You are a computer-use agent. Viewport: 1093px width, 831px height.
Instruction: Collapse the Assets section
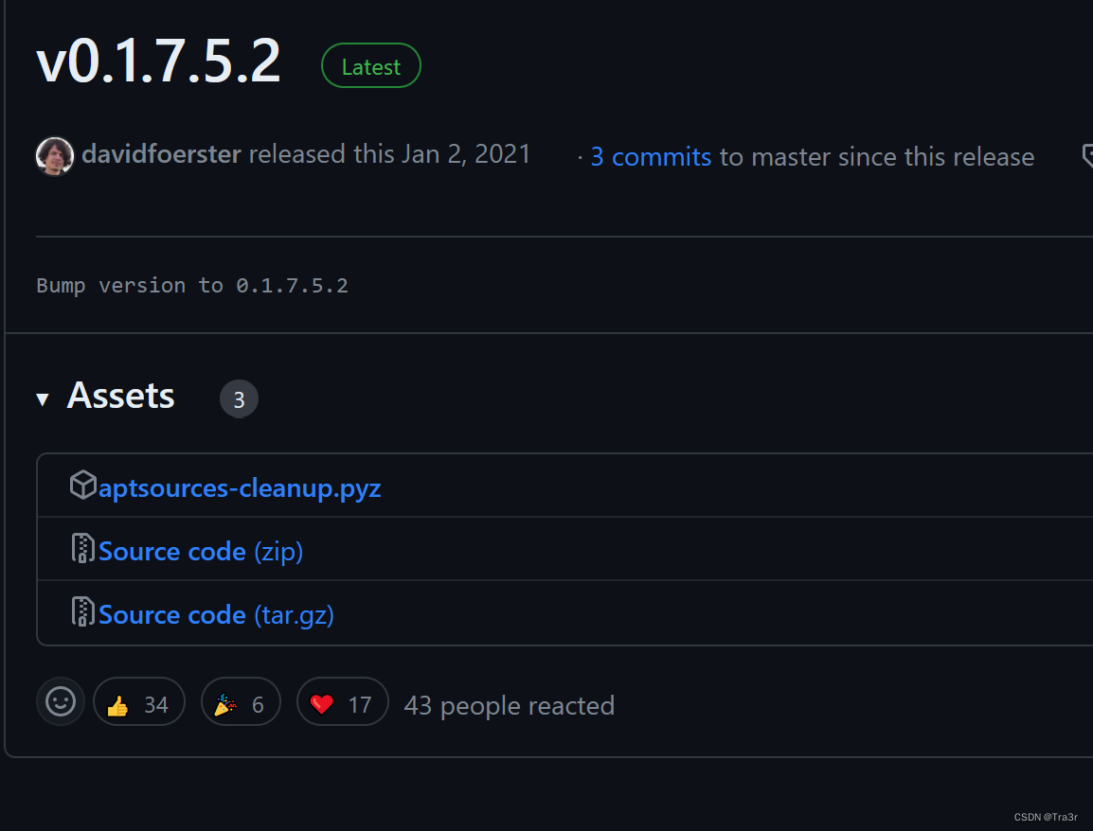pos(120,397)
